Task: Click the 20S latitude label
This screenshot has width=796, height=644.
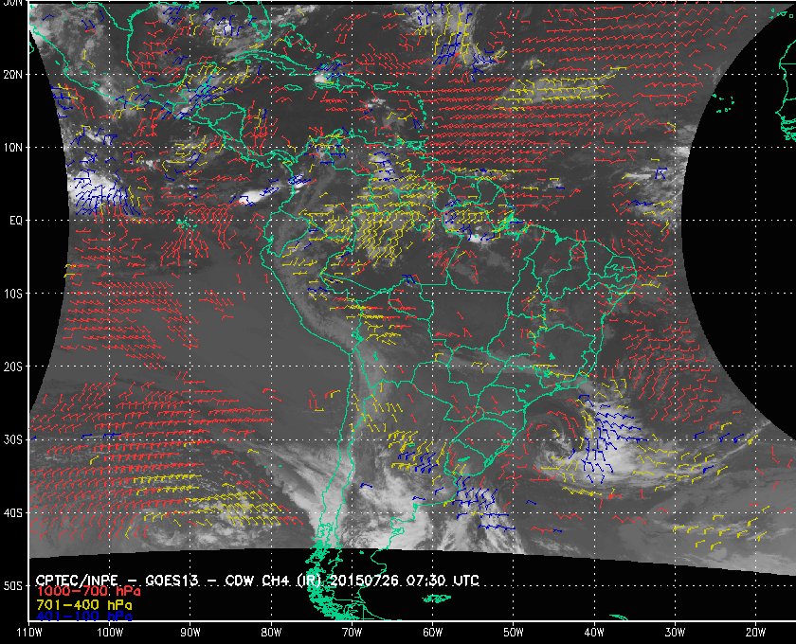Action: (x=12, y=367)
